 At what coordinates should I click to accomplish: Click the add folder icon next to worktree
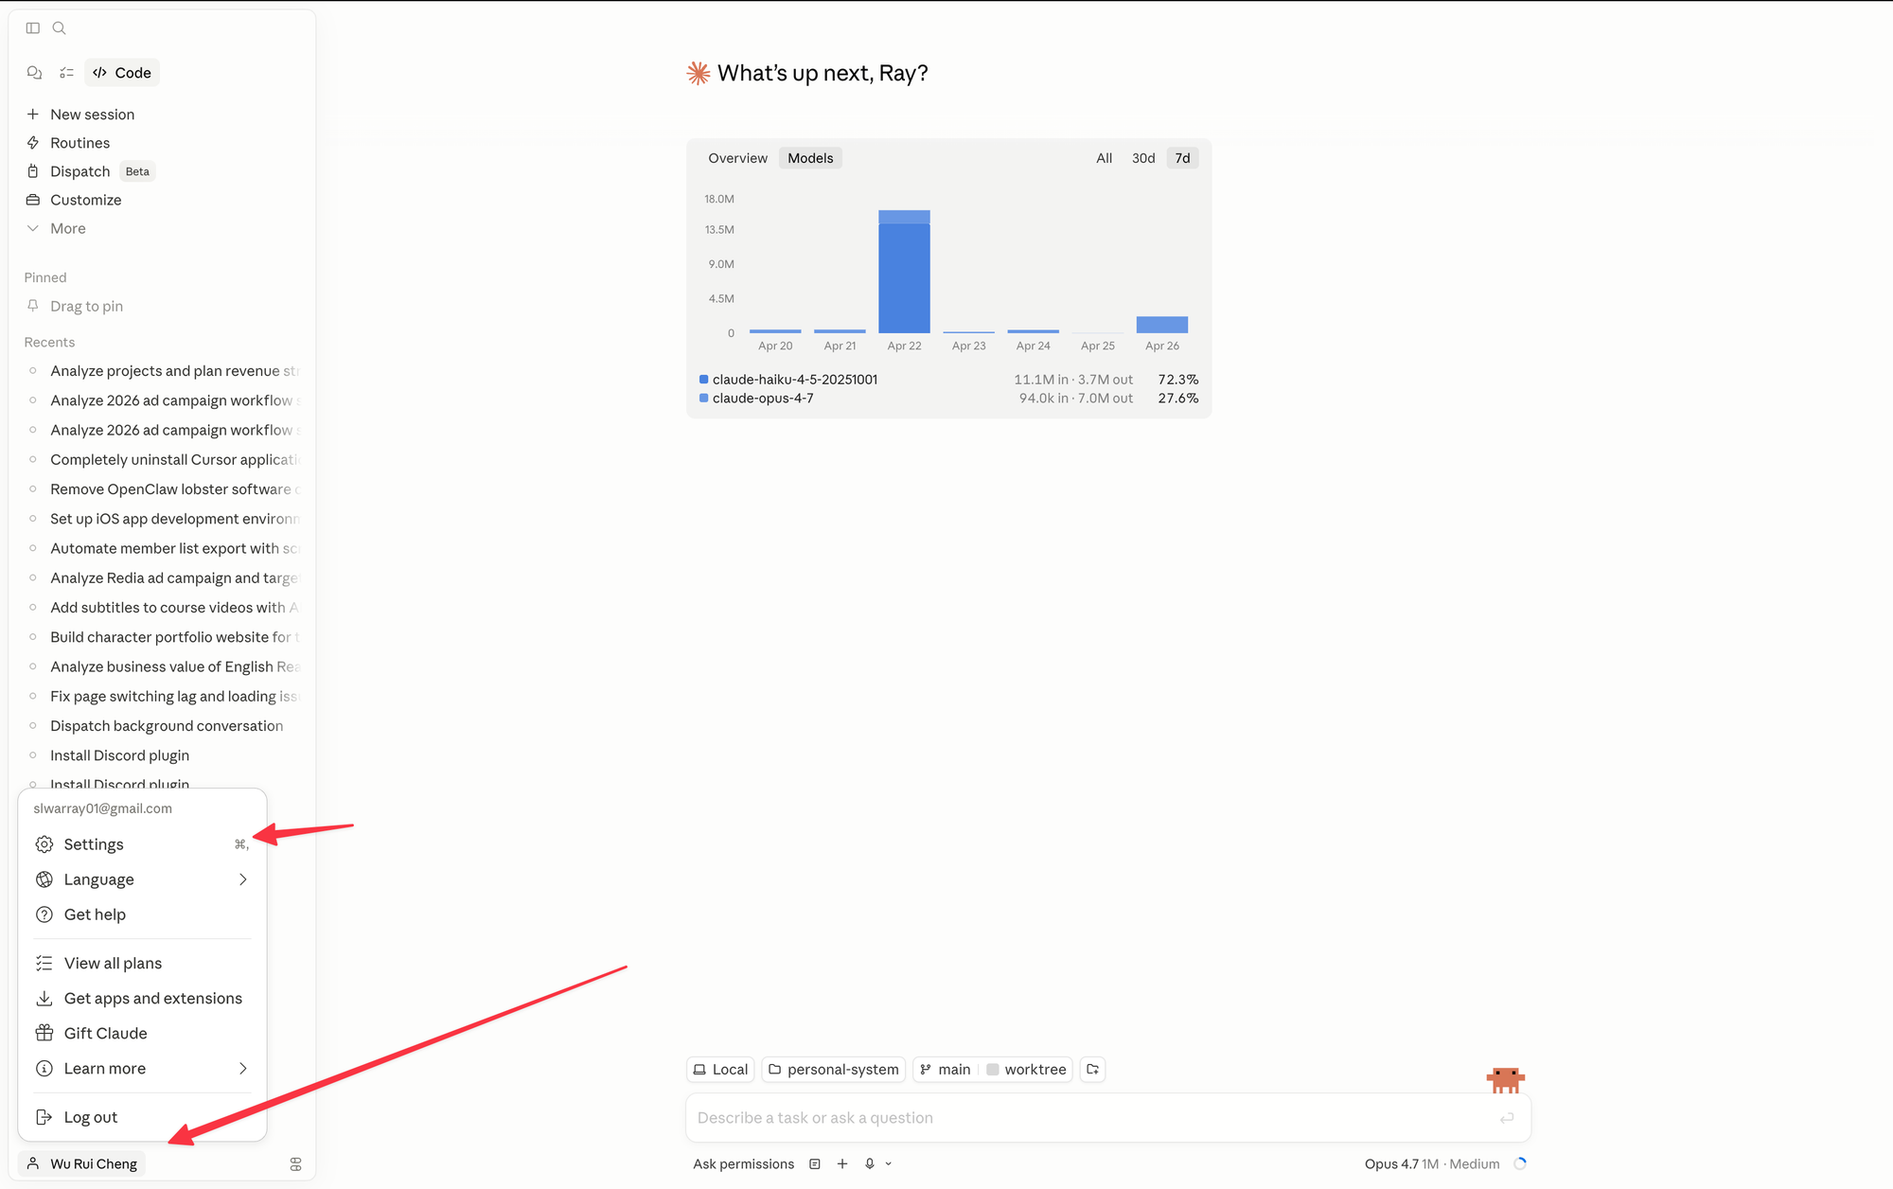(1093, 1070)
